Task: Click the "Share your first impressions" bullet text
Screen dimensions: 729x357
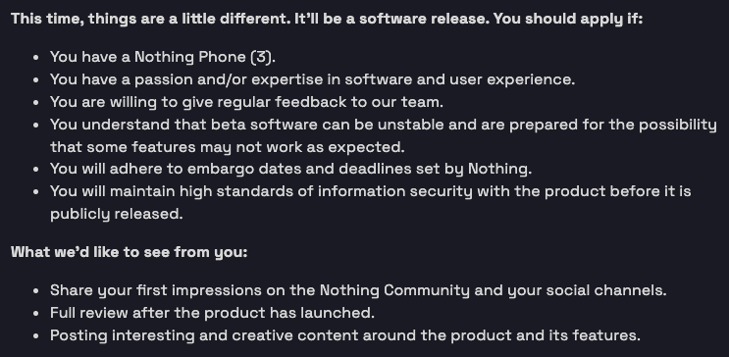Action: click(358, 290)
